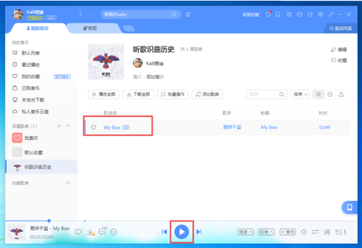
Task: Go back with the navigation arrow
Action: click(x=81, y=14)
